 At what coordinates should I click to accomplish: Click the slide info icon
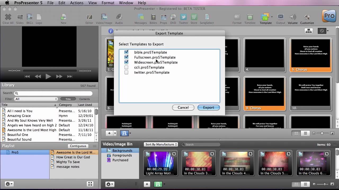tap(111, 31)
